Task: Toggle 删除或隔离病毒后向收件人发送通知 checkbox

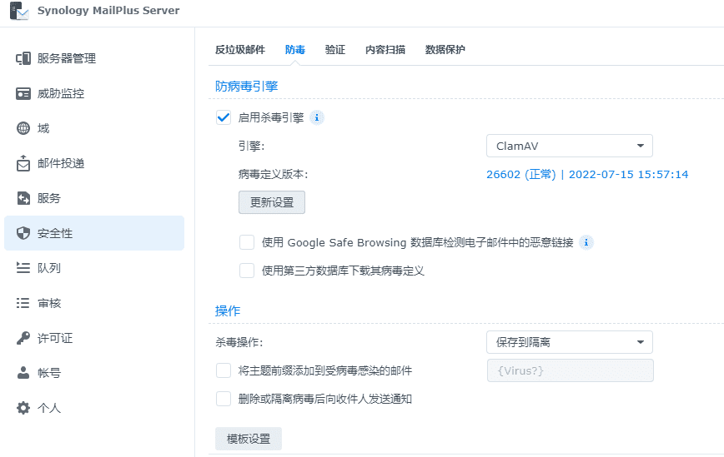Action: [224, 399]
